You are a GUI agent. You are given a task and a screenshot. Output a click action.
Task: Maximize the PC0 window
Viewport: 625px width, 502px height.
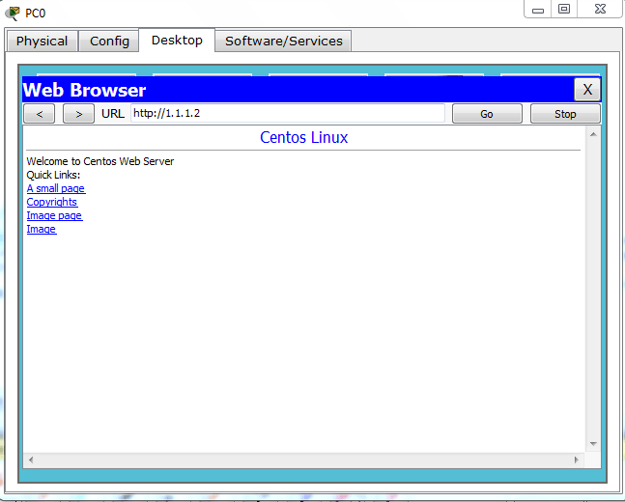(564, 9)
